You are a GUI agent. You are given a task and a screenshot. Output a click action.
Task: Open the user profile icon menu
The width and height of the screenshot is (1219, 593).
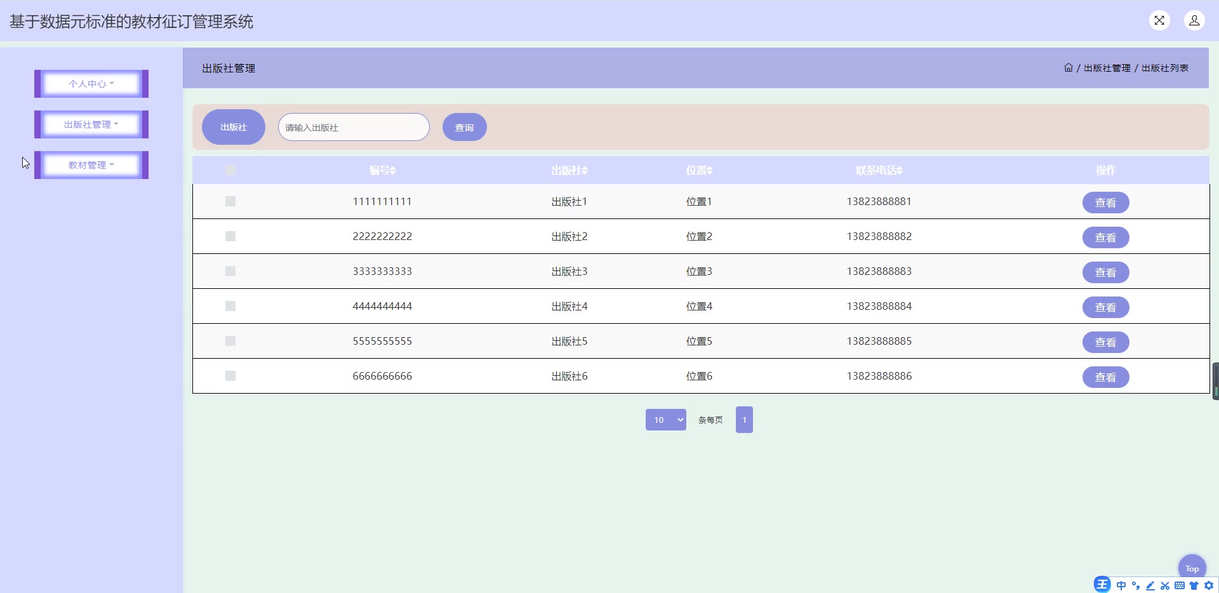pyautogui.click(x=1194, y=20)
